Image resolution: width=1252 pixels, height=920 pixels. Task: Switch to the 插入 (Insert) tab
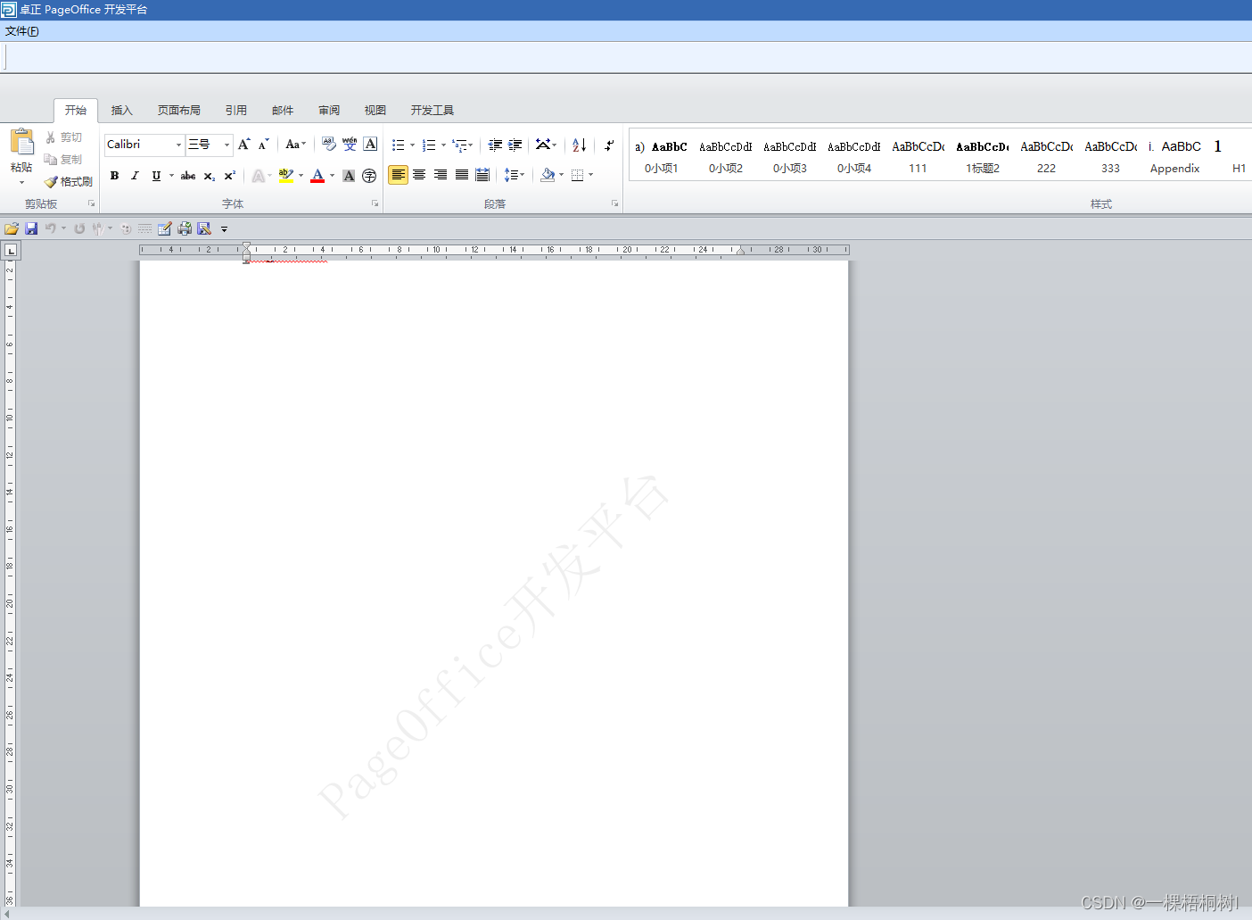point(121,111)
